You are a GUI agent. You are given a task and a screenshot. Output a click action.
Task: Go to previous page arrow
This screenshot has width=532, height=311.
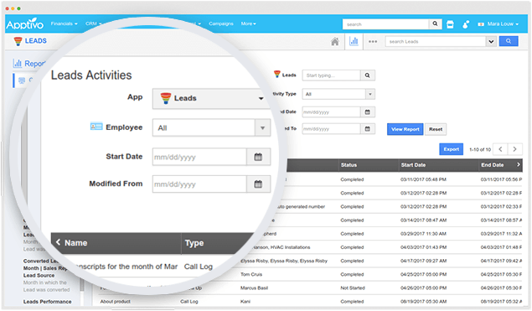pyautogui.click(x=500, y=149)
